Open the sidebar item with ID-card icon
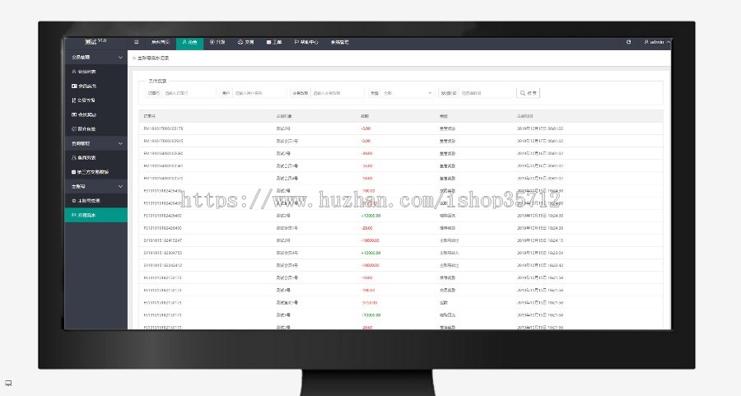The image size is (741, 396). 96,86
